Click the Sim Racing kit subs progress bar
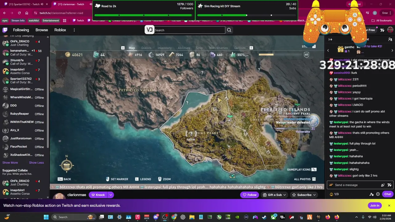Screen dimensions: 395x222 [x=247, y=15]
